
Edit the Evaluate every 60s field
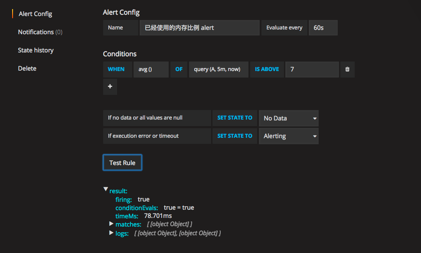click(323, 28)
